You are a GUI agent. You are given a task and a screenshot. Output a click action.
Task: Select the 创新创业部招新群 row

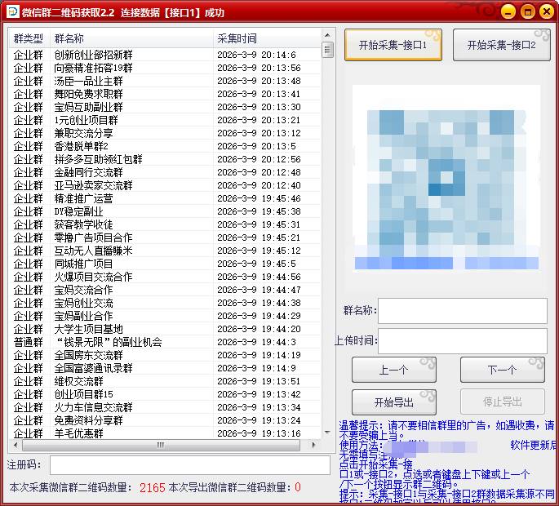pos(94,55)
